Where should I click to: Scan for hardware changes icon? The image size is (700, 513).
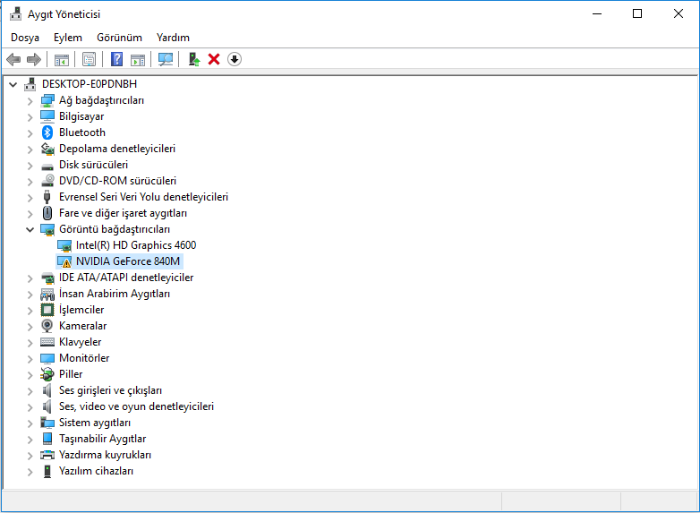point(166,59)
